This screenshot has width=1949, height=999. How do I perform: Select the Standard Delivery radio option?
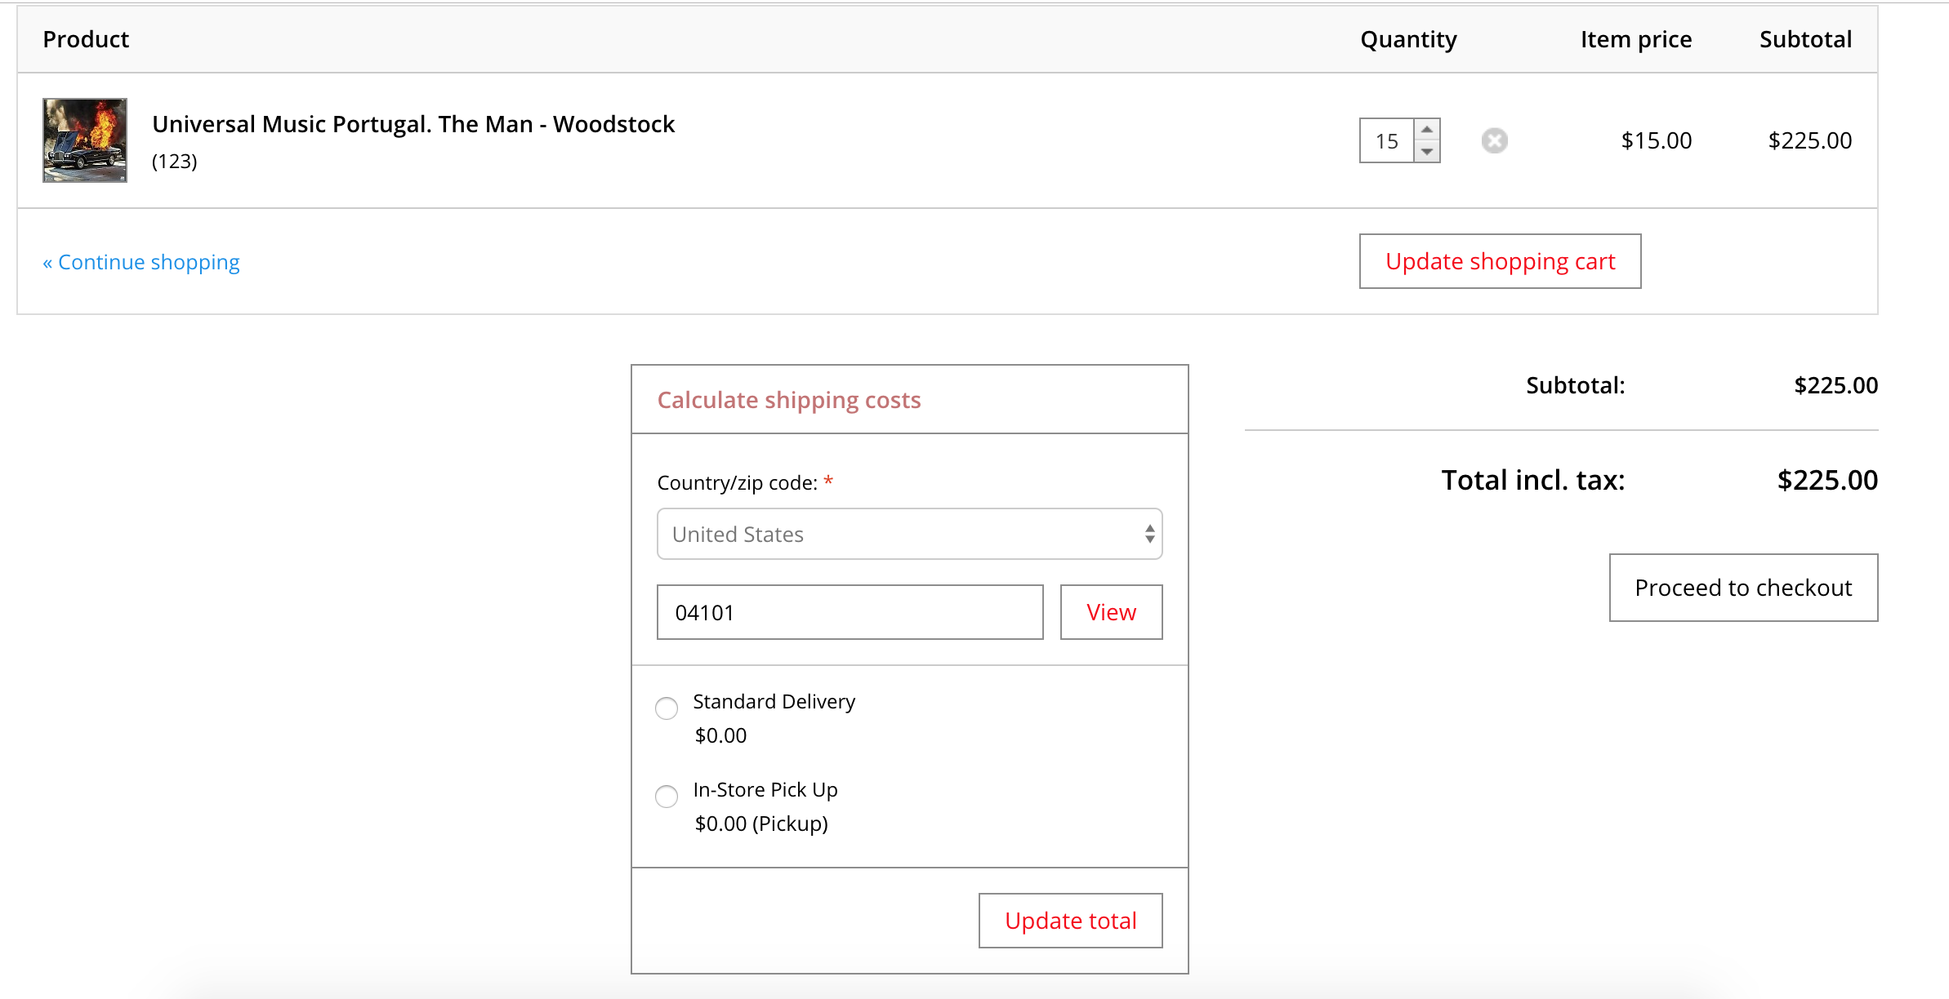667,708
